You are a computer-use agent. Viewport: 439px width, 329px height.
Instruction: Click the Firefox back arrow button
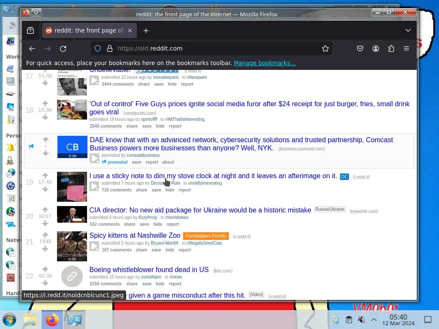[x=32, y=49]
